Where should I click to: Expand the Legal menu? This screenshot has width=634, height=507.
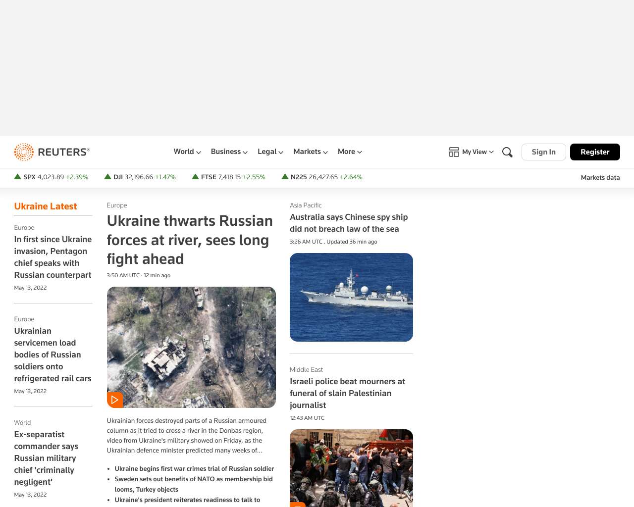coord(270,152)
